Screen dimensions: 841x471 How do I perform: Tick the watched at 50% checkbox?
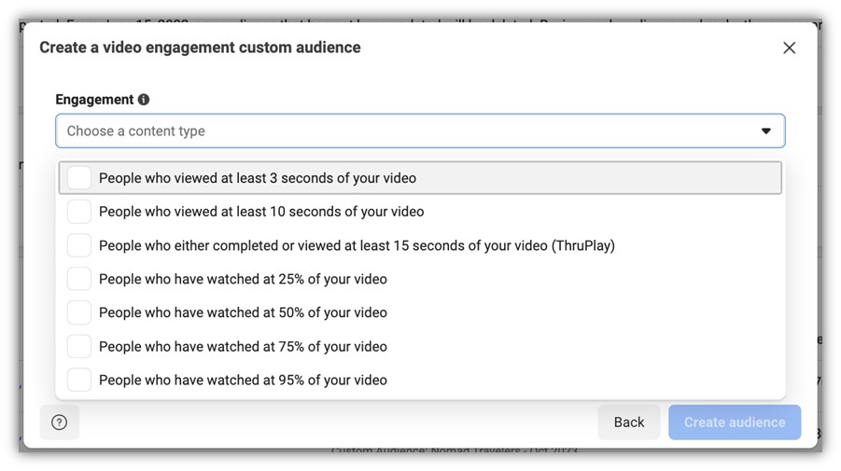pyautogui.click(x=79, y=312)
